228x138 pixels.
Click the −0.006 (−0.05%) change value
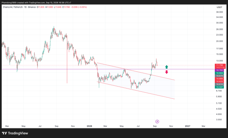(x=79, y=7)
